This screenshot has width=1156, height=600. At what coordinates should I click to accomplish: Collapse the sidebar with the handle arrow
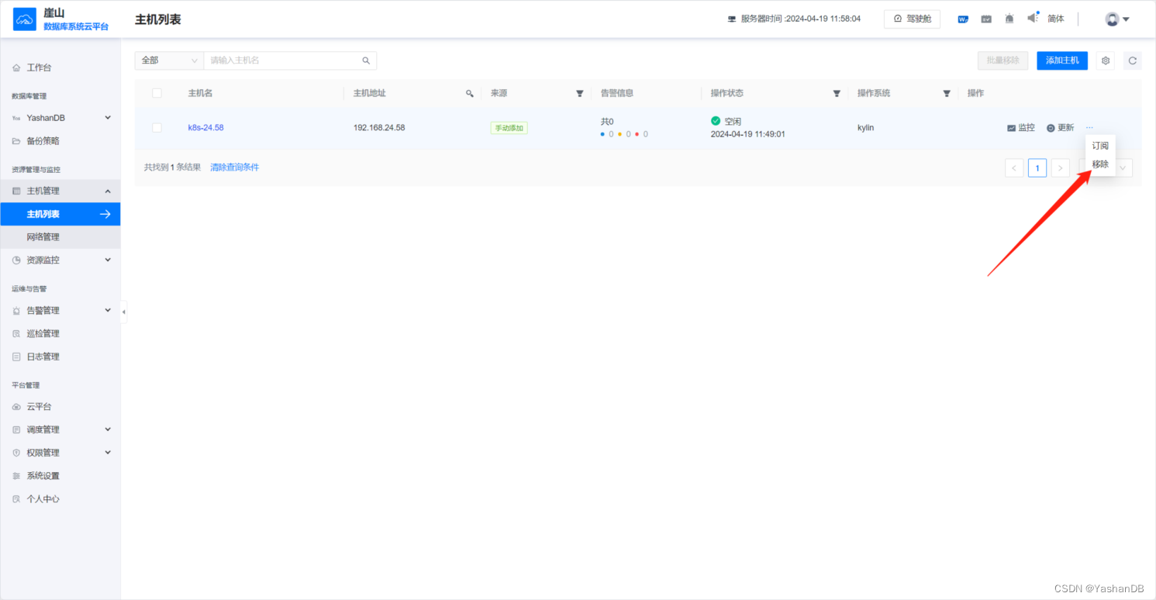click(124, 312)
